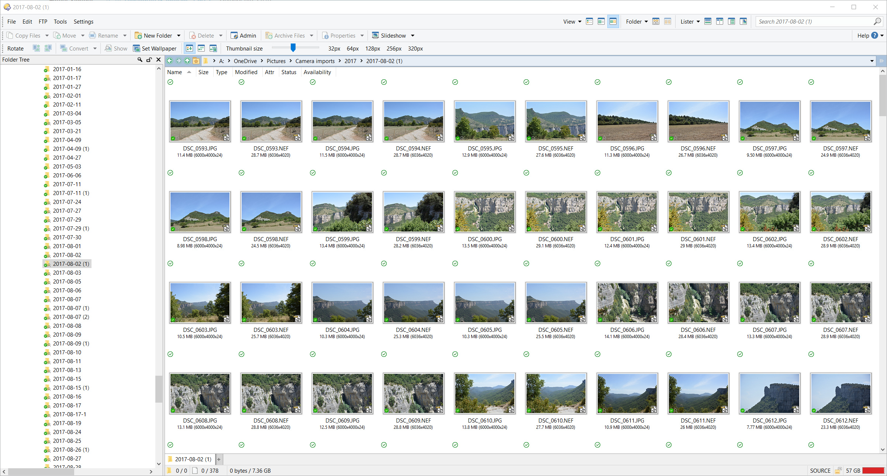Open the View dropdown menu
887x476 pixels.
pos(572,22)
